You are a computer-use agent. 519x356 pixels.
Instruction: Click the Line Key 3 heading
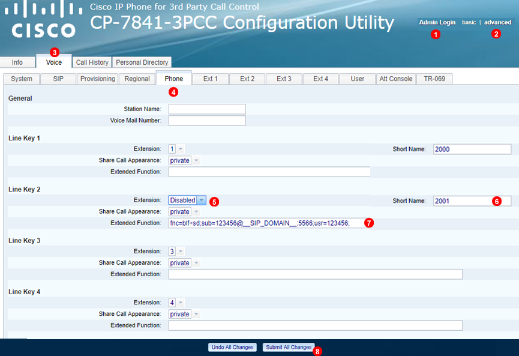[24, 240]
